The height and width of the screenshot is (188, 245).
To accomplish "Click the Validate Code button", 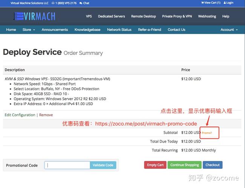I will [103, 165].
